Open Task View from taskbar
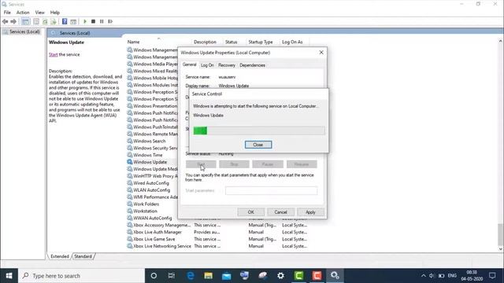Screen dimensions: 504x283 pos(172,276)
